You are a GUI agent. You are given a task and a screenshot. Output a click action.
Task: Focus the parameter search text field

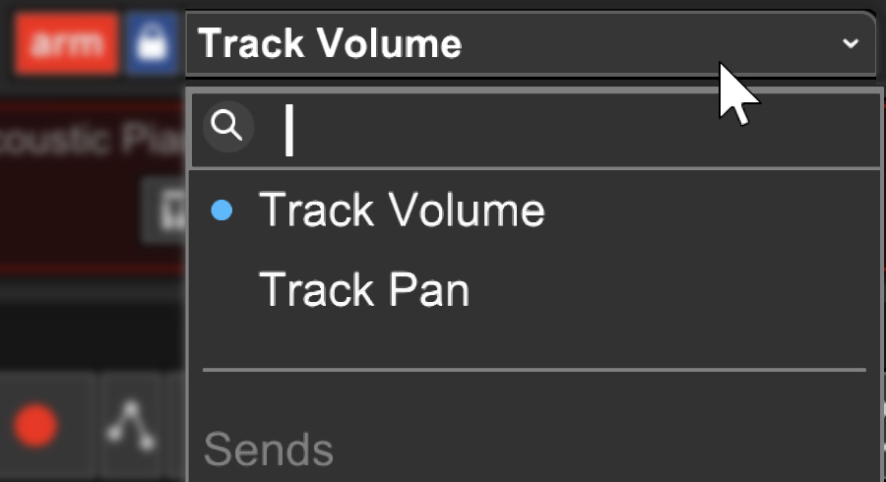571,130
